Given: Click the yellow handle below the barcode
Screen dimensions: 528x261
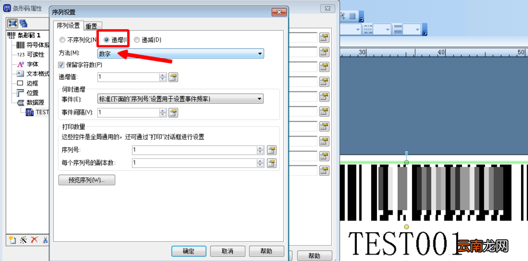Looking at the screenshot, I should [406, 226].
